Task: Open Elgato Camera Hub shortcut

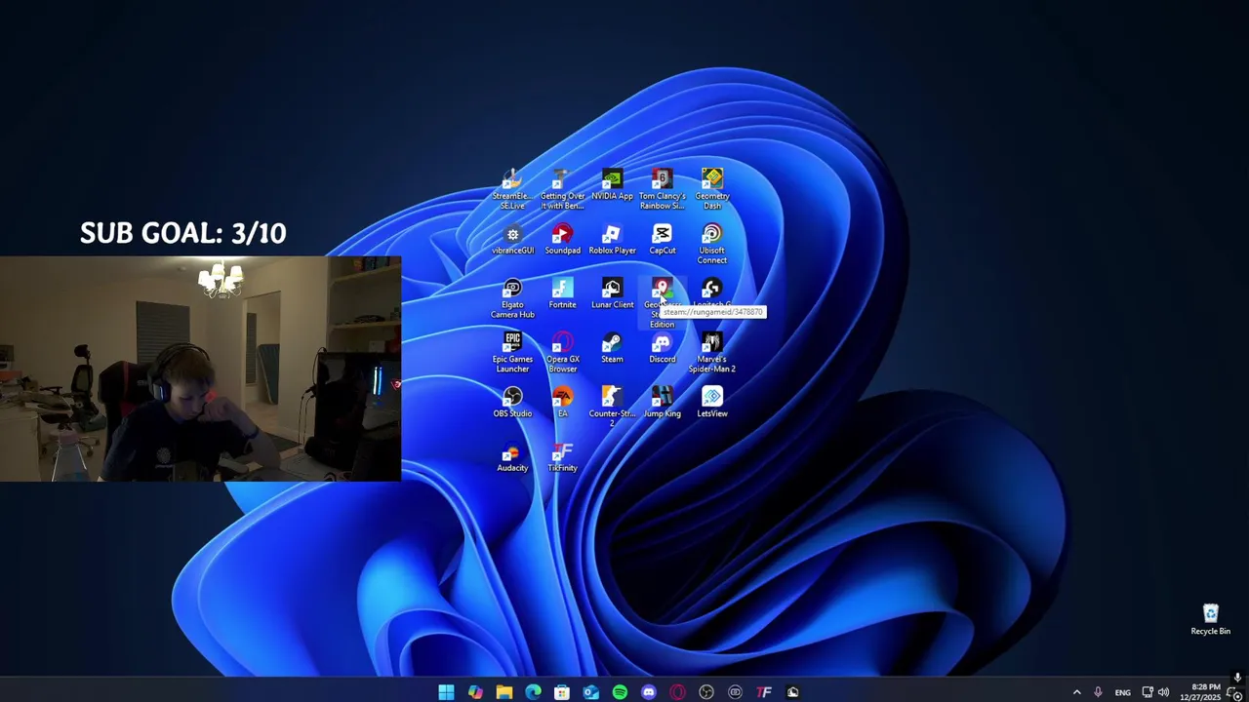Action: pos(512,298)
